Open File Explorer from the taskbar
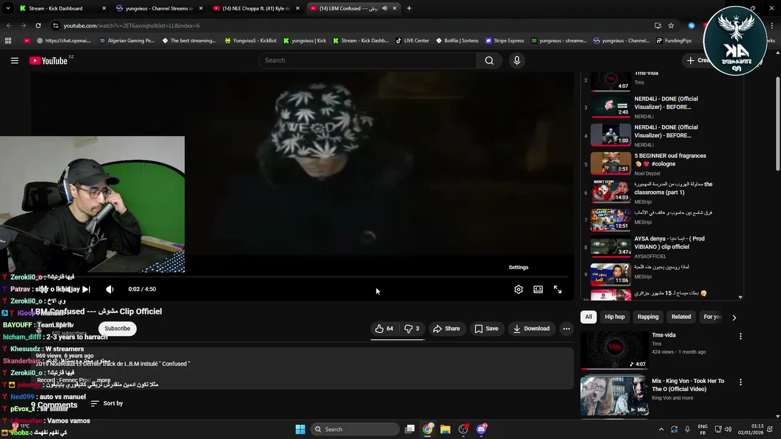Image resolution: width=781 pixels, height=439 pixels. click(445, 429)
